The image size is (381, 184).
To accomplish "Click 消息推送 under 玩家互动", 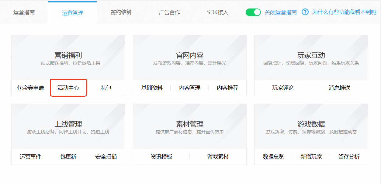I will [339, 88].
